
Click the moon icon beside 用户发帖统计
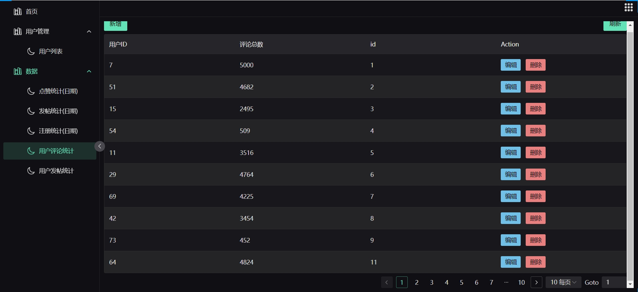pyautogui.click(x=31, y=171)
